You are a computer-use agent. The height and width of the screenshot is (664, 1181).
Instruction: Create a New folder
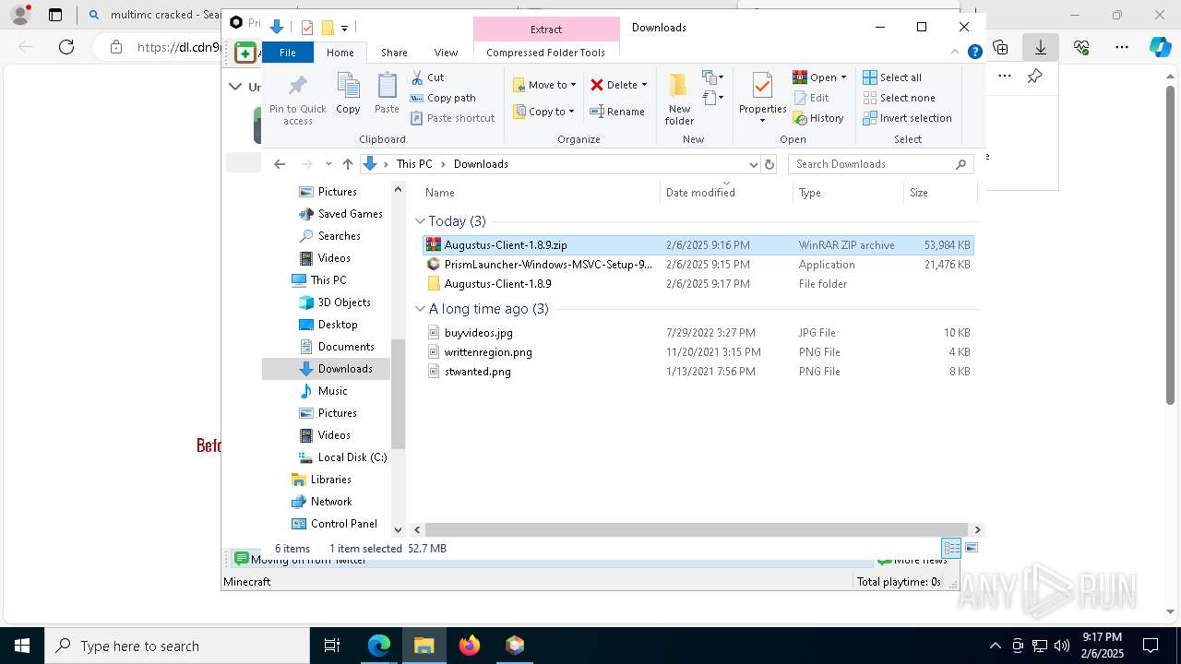pyautogui.click(x=679, y=100)
